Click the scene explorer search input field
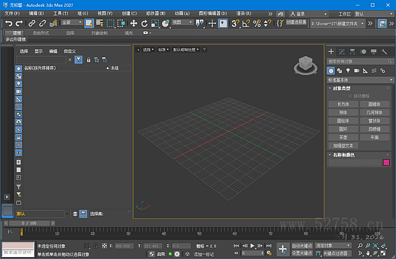396x259 pixels. (x=41, y=60)
